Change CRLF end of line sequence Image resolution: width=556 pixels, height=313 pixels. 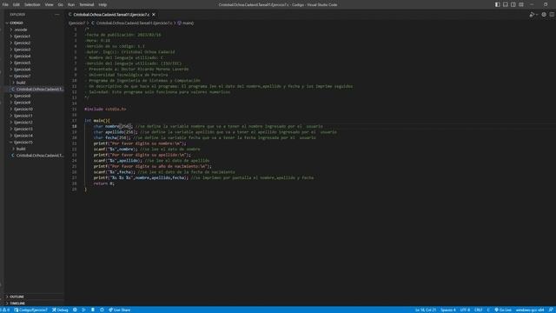(x=479, y=310)
